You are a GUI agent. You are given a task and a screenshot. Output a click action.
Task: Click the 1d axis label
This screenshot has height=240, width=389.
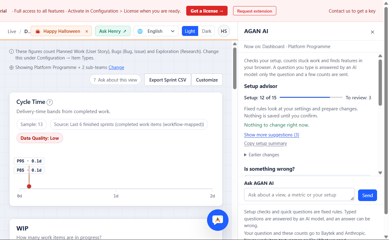coord(116,196)
